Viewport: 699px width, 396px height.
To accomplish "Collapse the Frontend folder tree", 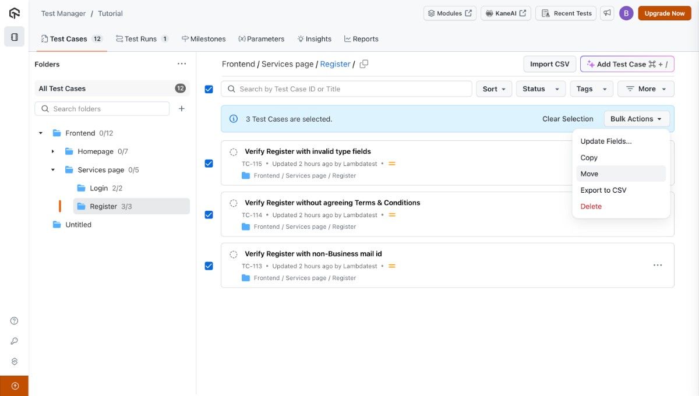I will [41, 133].
